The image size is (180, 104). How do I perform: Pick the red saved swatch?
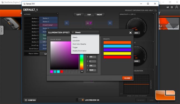pos(62,72)
